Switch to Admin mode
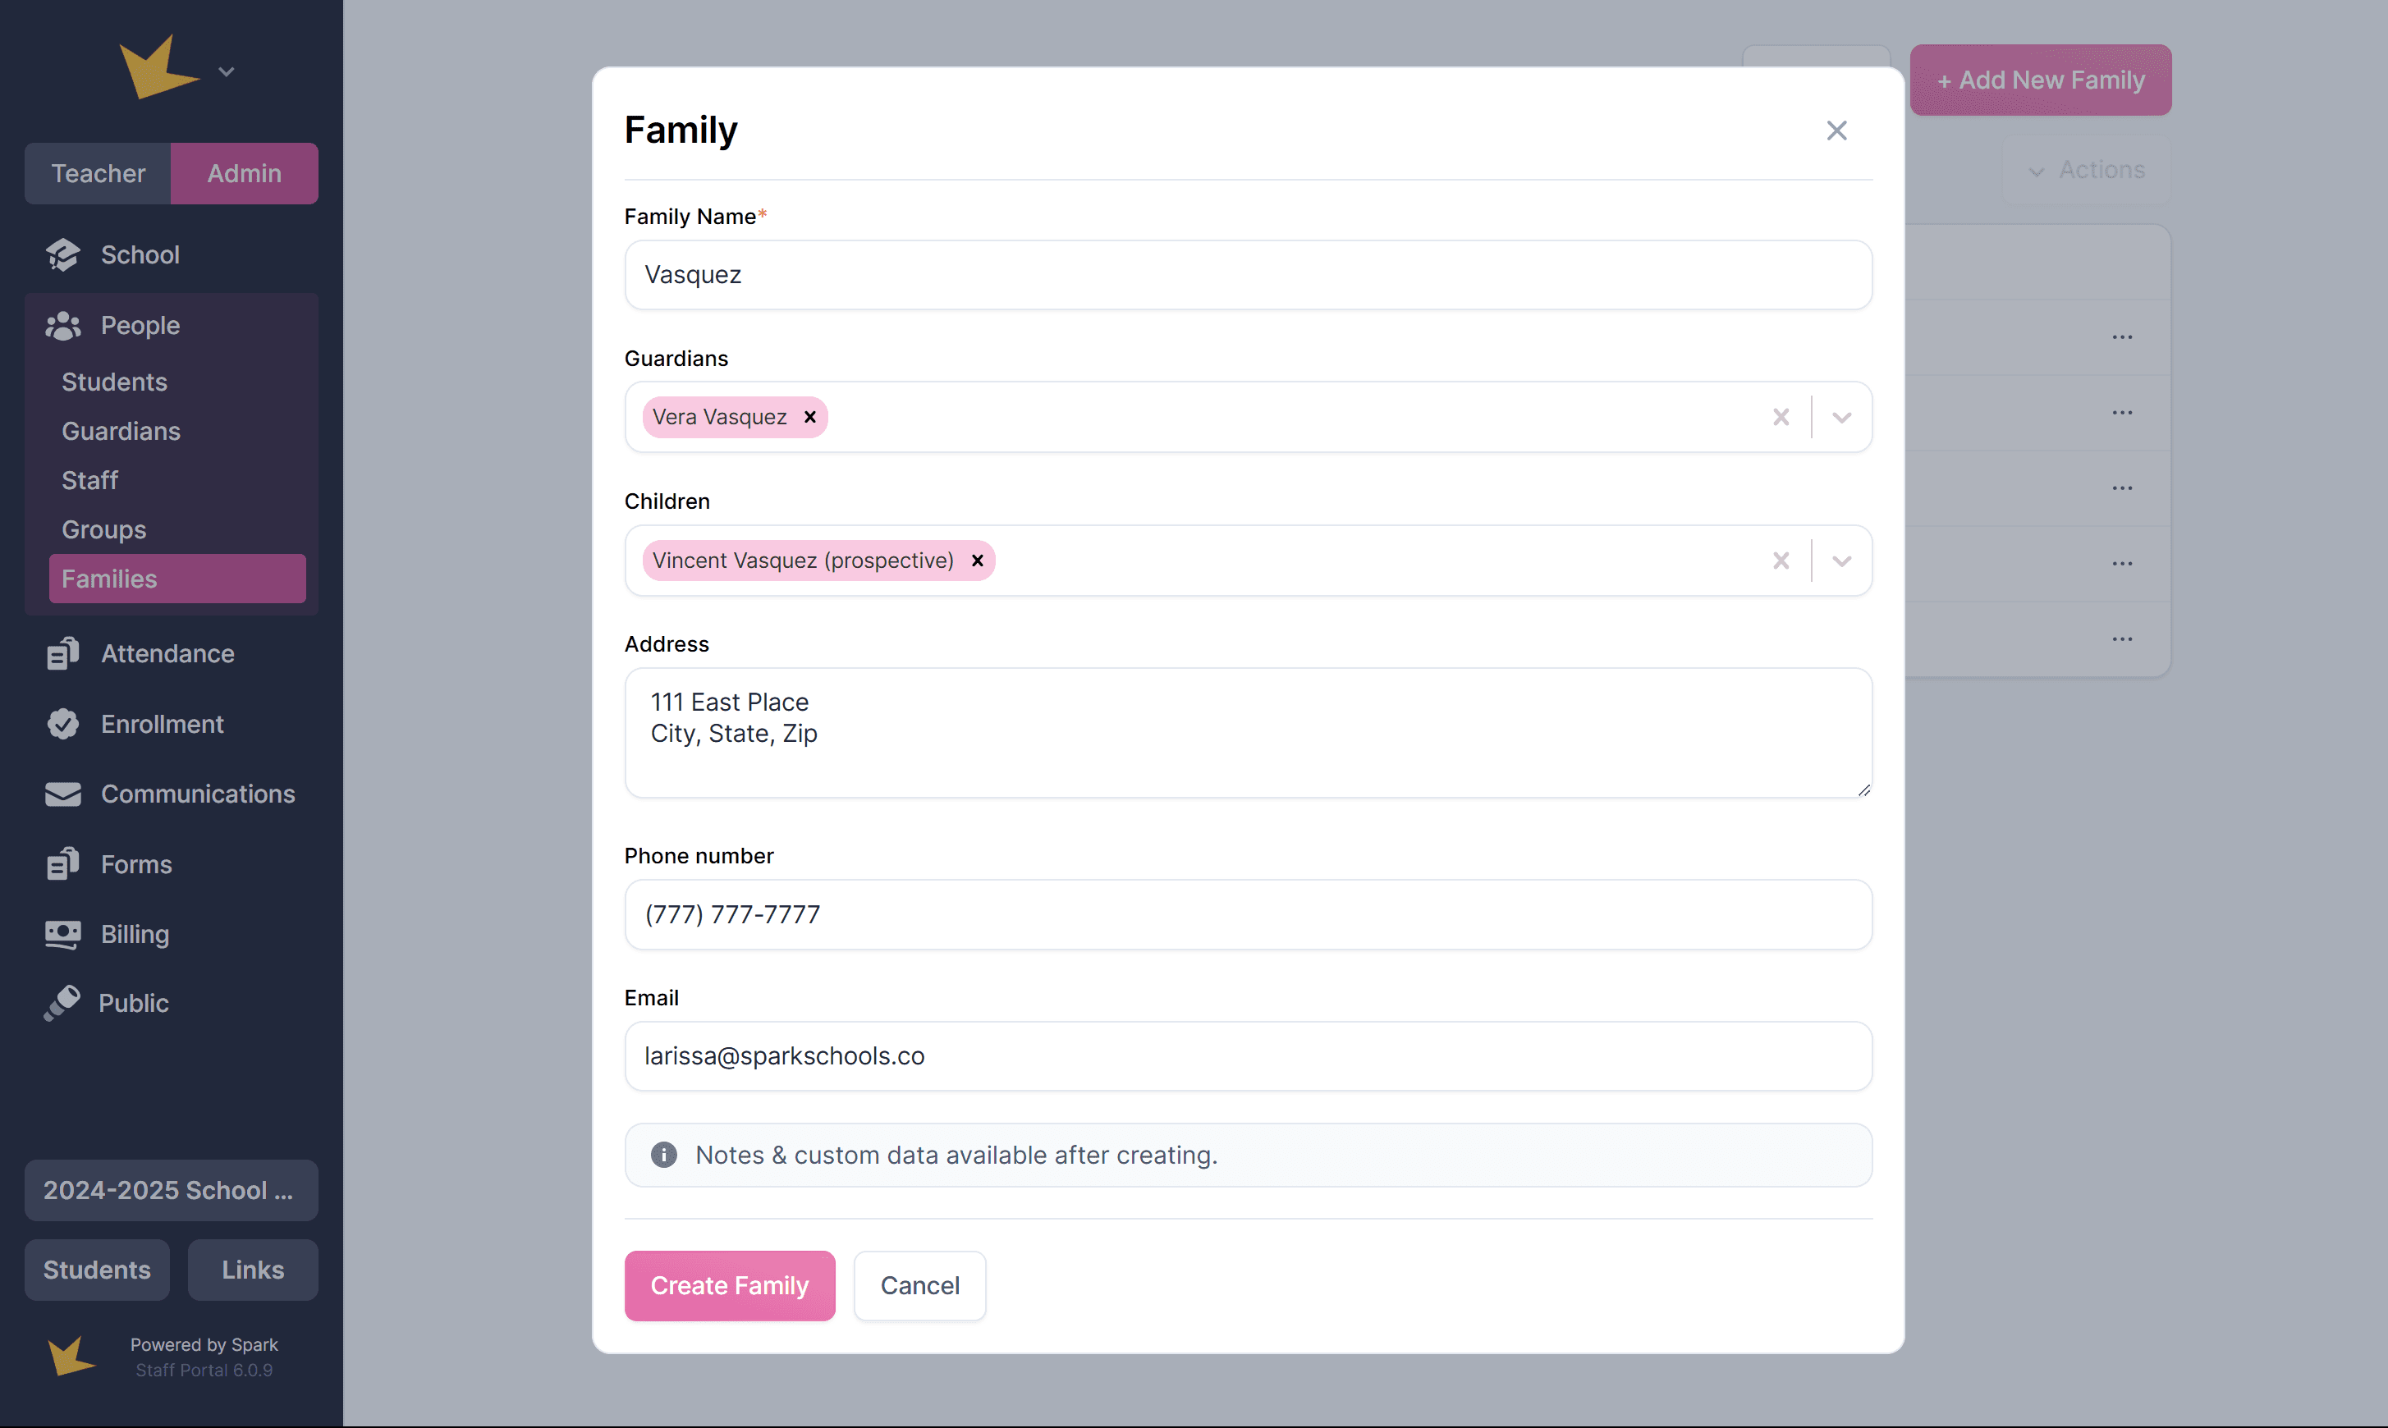 pos(245,173)
